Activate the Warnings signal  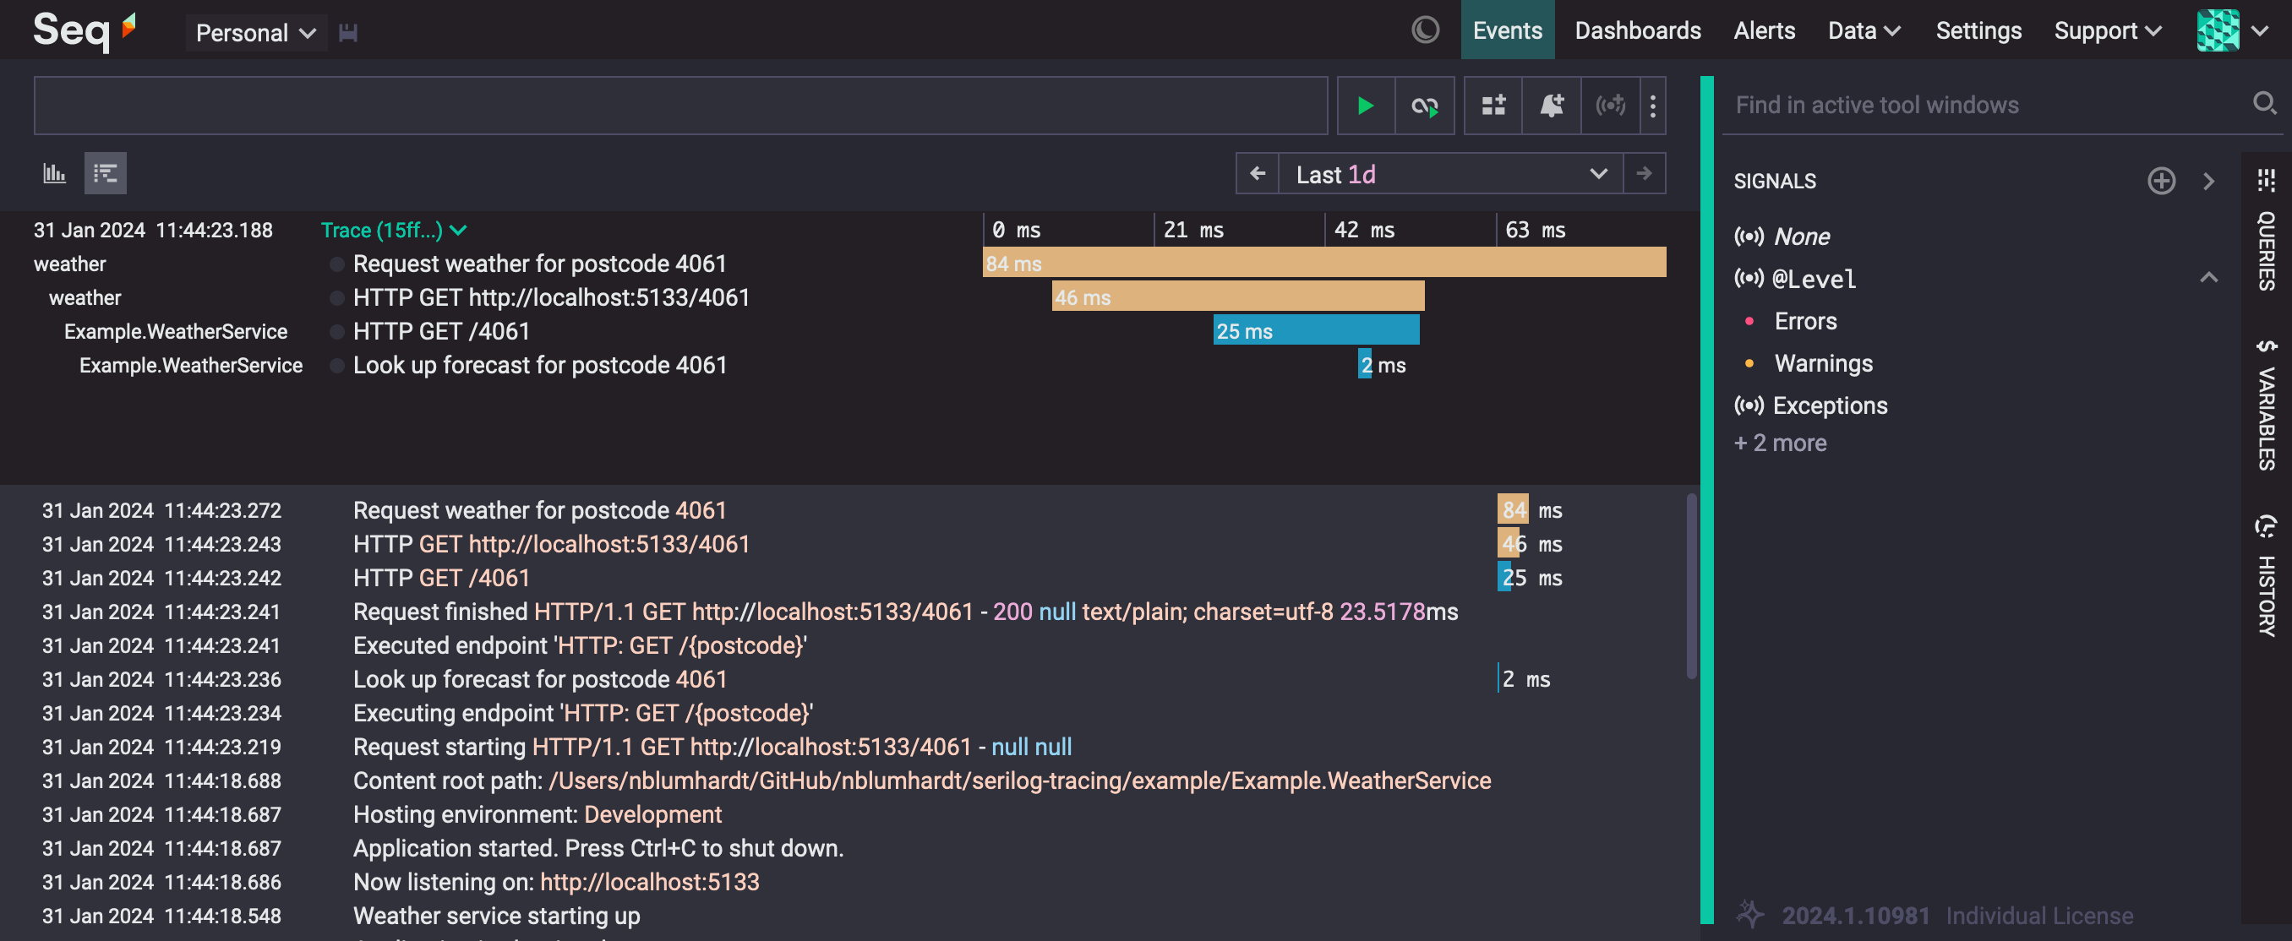click(1823, 363)
